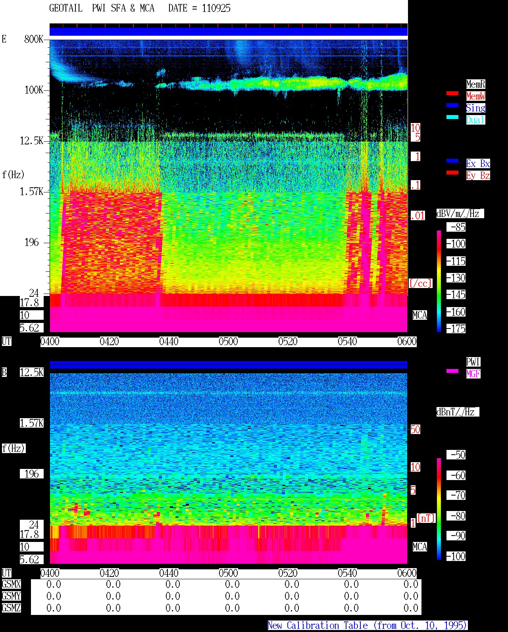Click the [nT] magnetic field axis label

coord(426,518)
